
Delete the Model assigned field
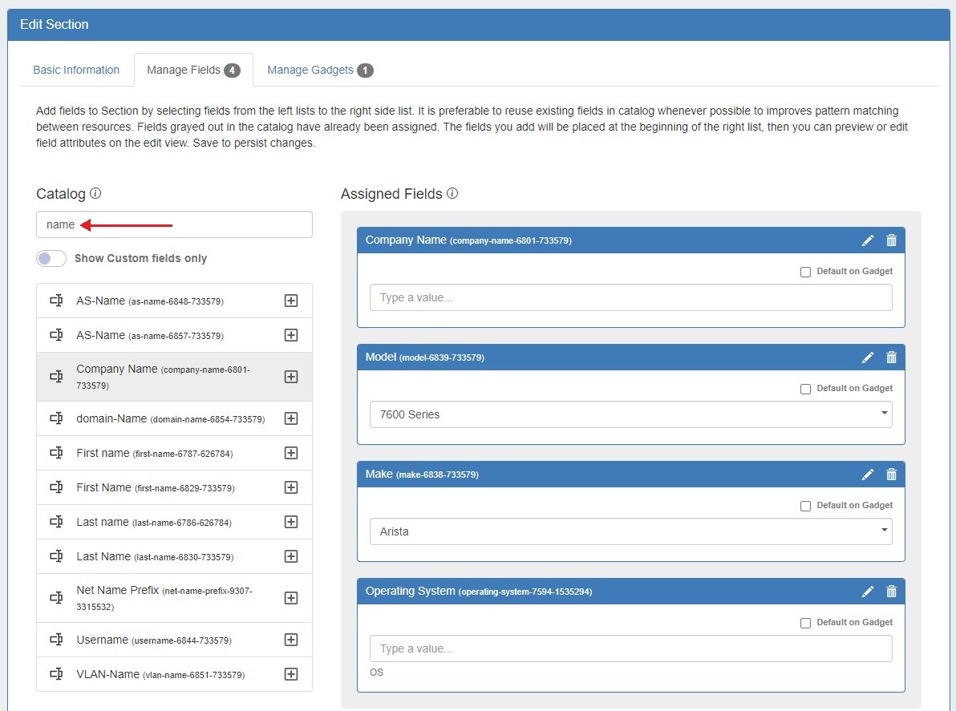(891, 358)
